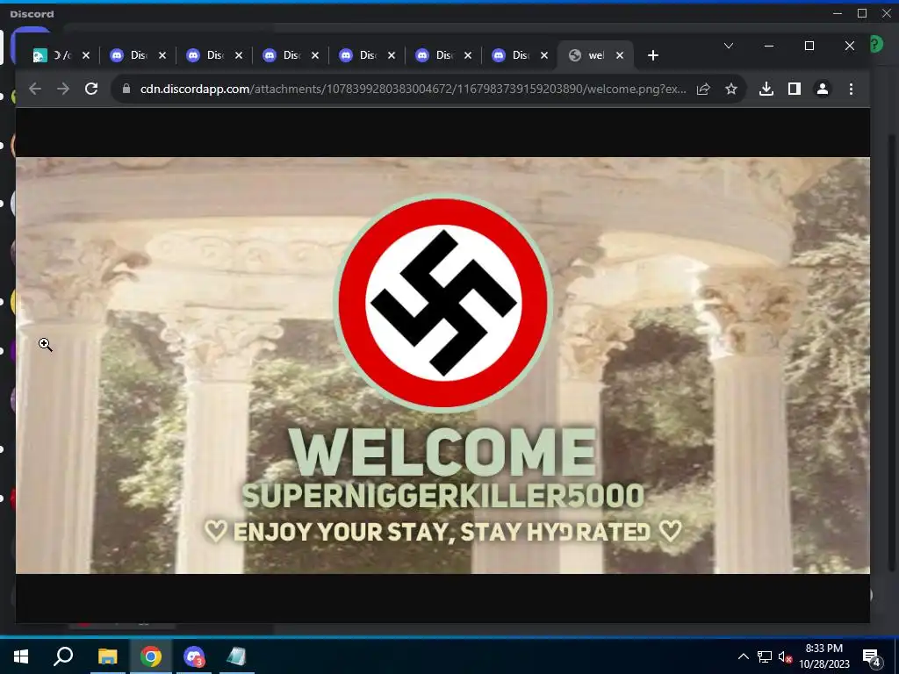Open the Chrome profile icon

822,89
